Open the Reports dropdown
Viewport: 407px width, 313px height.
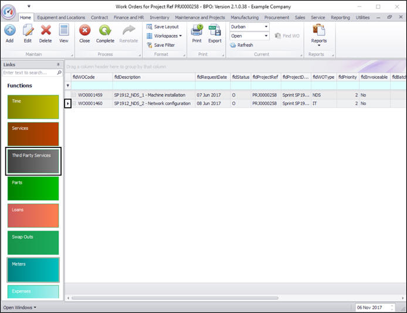(319, 36)
